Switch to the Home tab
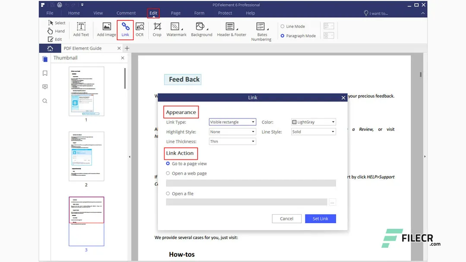The height and width of the screenshot is (262, 466). (74, 13)
